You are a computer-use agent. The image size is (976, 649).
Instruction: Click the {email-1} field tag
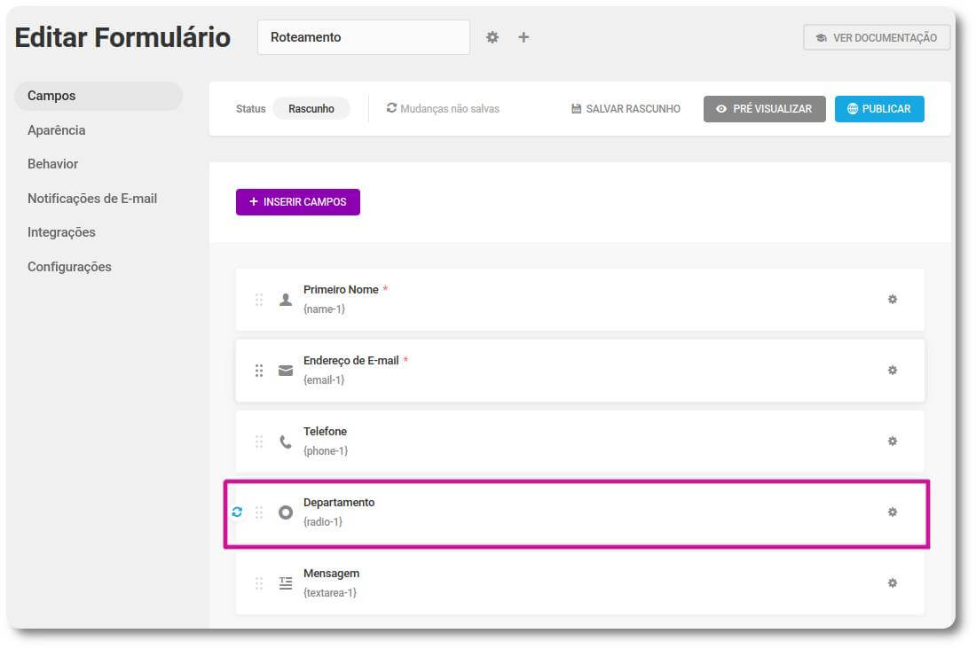(324, 380)
